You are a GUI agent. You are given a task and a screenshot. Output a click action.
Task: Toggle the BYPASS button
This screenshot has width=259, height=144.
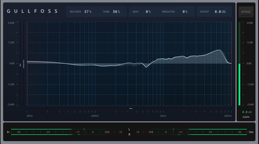click(246, 12)
